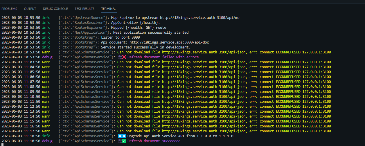Click the terminal cursor on the last line

tap(3, 145)
